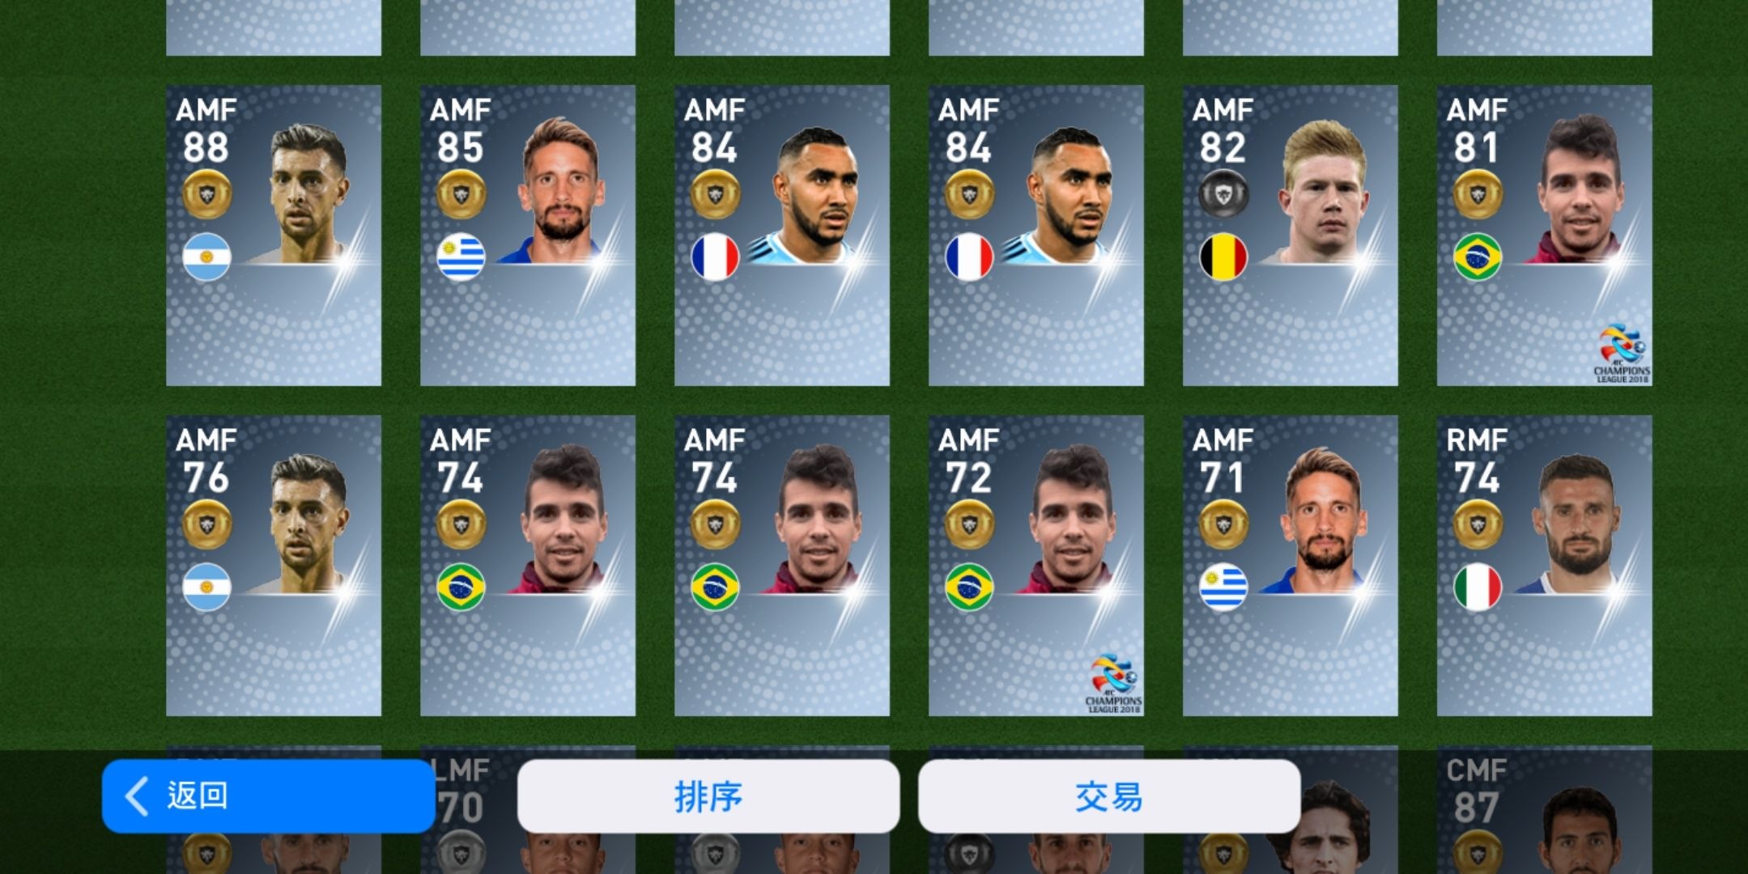Image resolution: width=1748 pixels, height=874 pixels.
Task: Select the AMF 82 Belgian player card
Action: click(1291, 235)
